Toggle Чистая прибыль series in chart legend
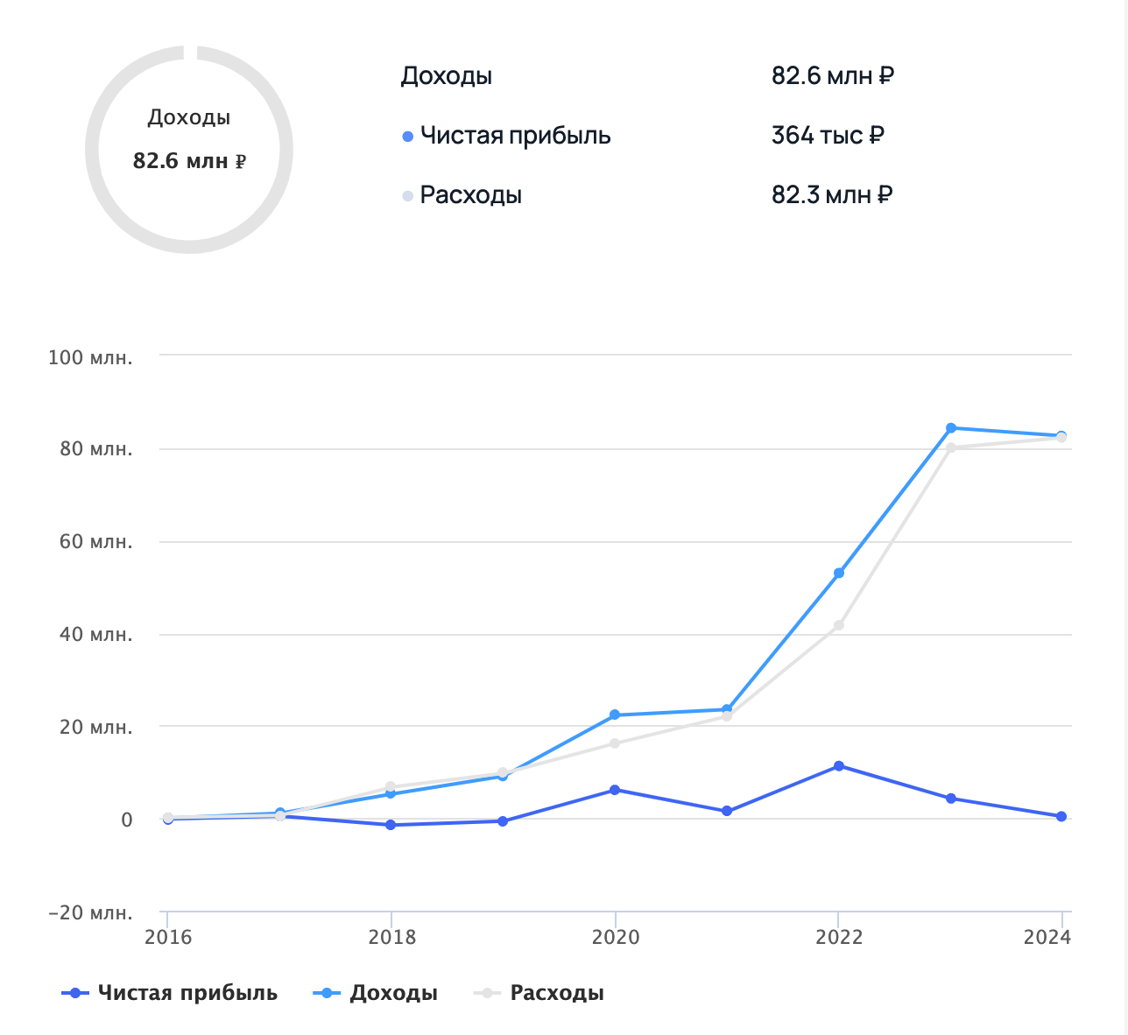This screenshot has height=1035, width=1128. coord(170,993)
